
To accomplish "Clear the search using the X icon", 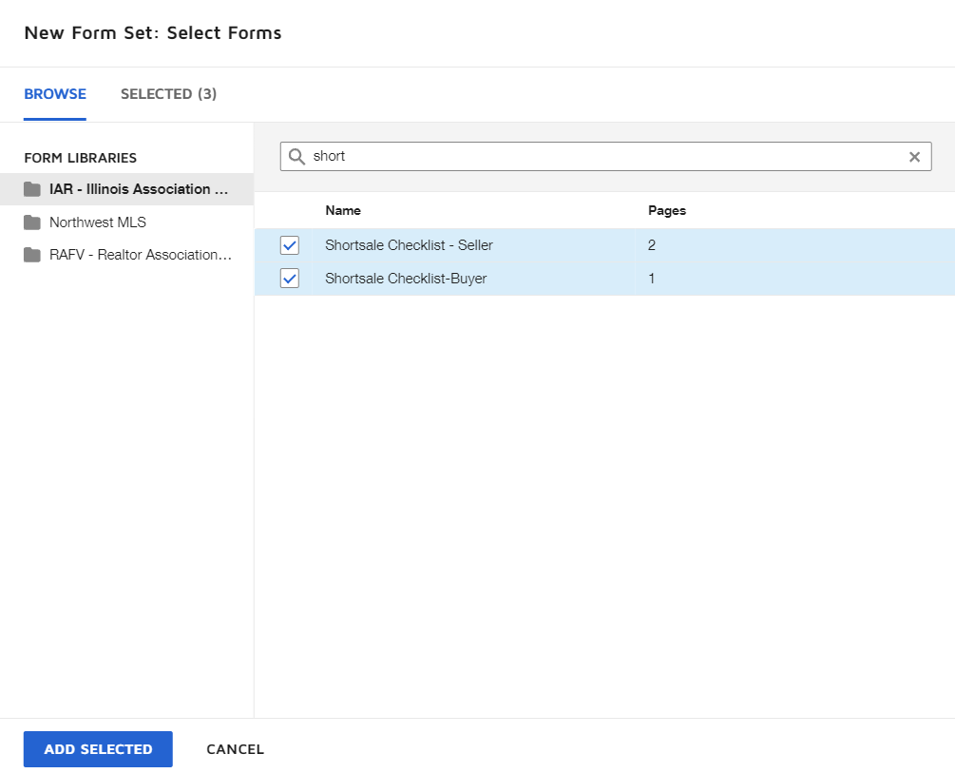I will pos(914,156).
